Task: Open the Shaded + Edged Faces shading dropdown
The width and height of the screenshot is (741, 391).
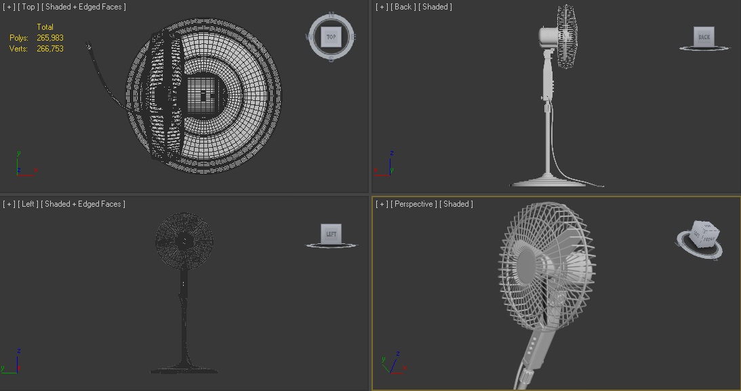Action: tap(83, 7)
